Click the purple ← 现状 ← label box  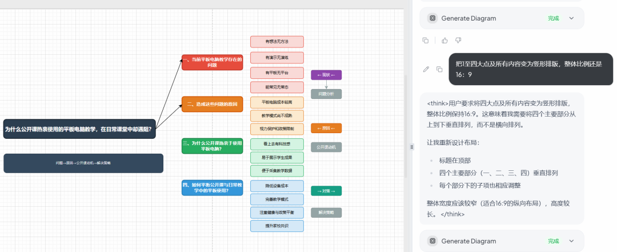tap(326, 75)
